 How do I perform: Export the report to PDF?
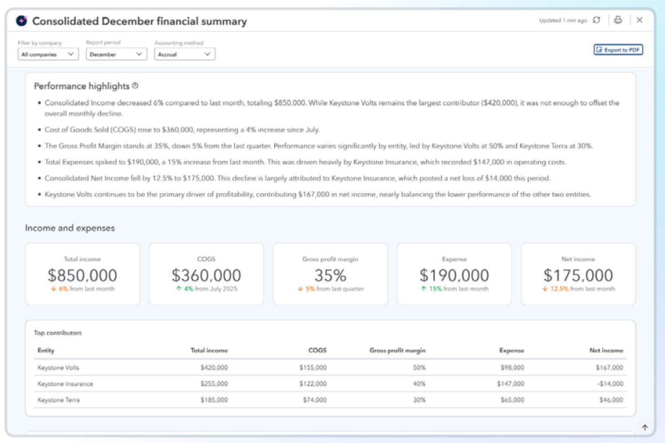coord(618,50)
